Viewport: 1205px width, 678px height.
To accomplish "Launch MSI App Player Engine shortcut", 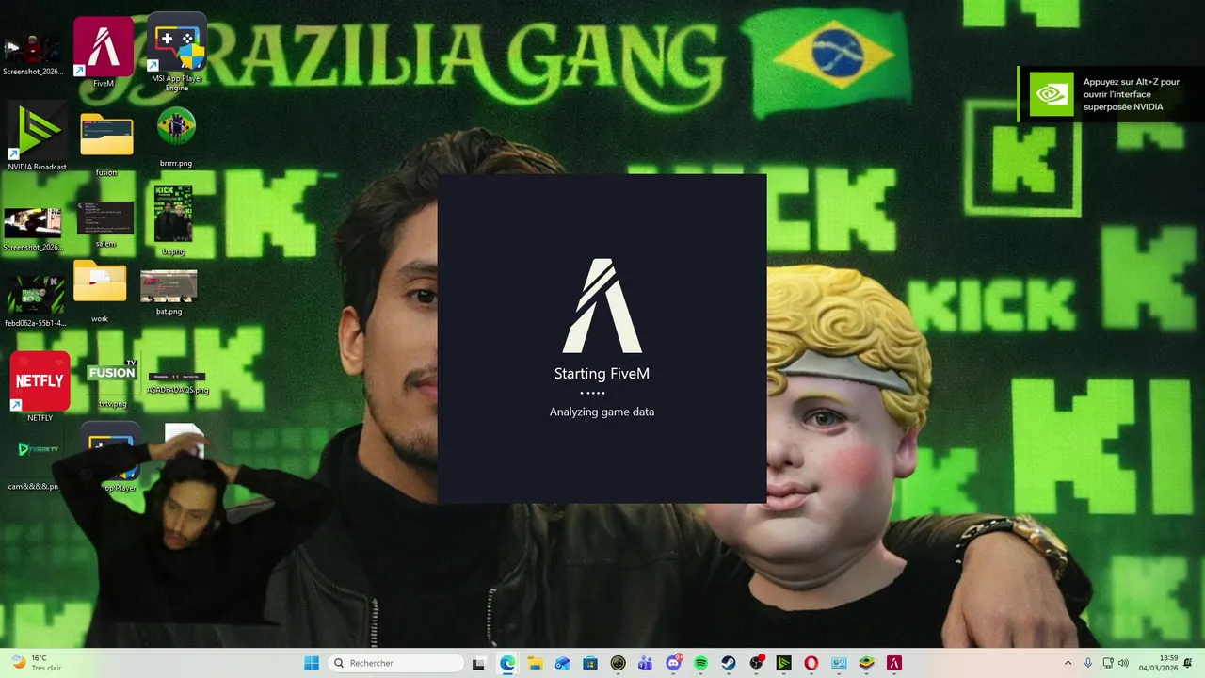I will 177,52.
